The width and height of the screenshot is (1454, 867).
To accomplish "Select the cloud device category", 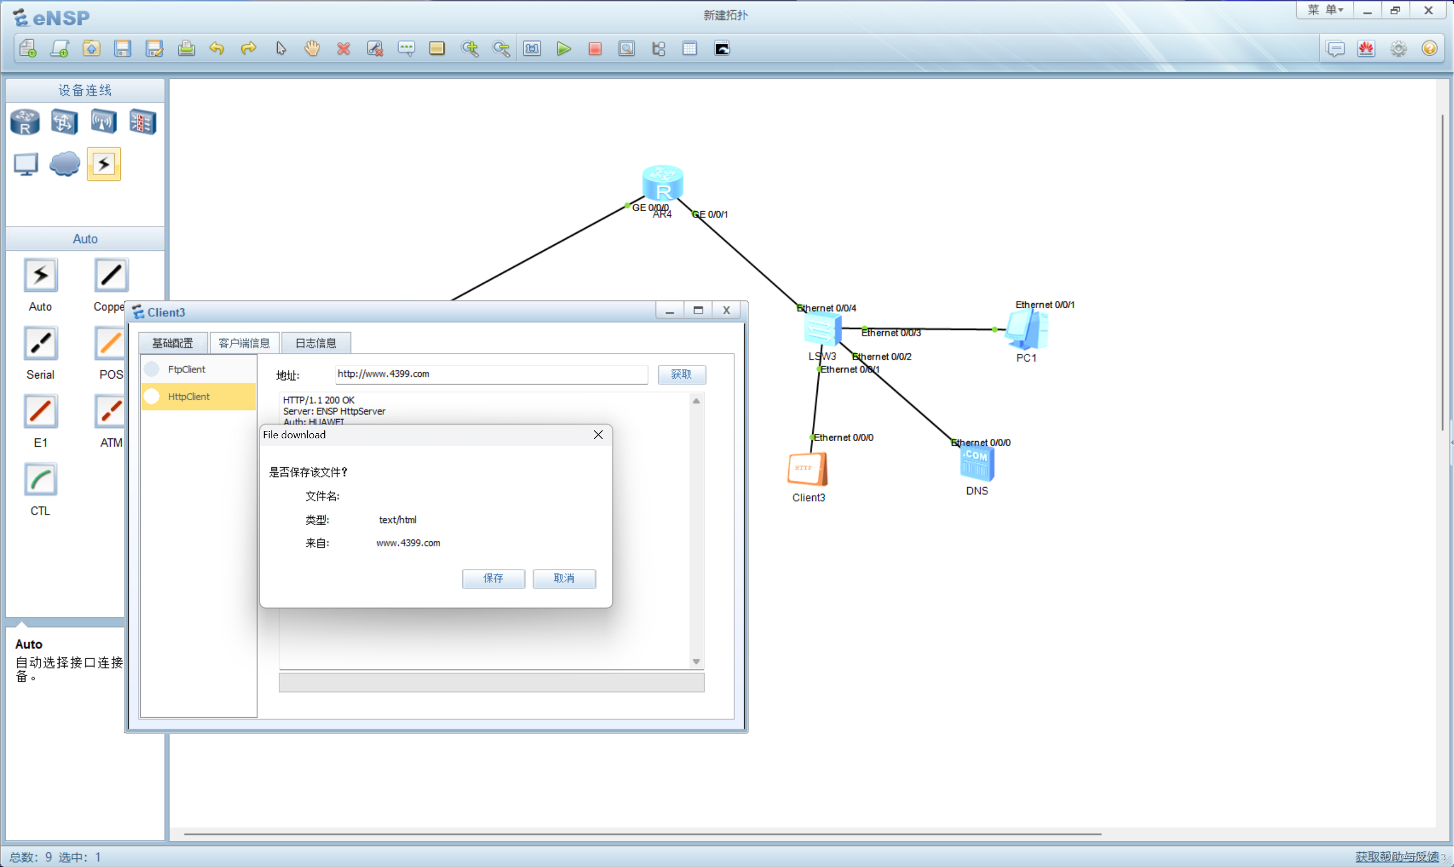I will 65,164.
